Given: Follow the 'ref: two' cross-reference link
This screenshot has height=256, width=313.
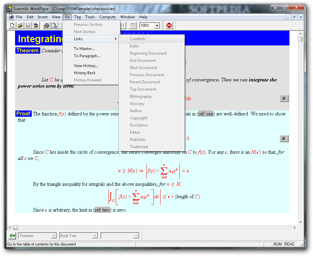Looking at the screenshot, I should [102, 210].
